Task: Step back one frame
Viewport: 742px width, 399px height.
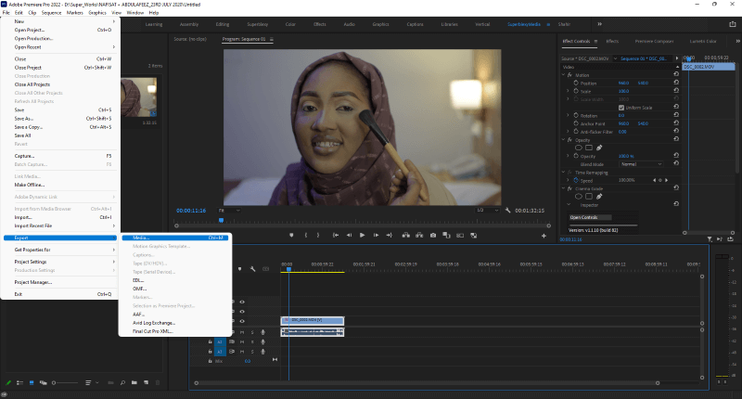Action: tap(349, 236)
